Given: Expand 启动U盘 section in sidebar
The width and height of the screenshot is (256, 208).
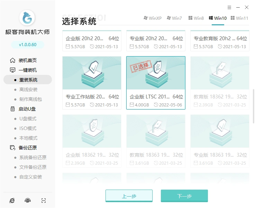Looking at the screenshot, I should click(27, 109).
